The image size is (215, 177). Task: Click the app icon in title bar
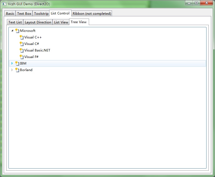(4, 4)
